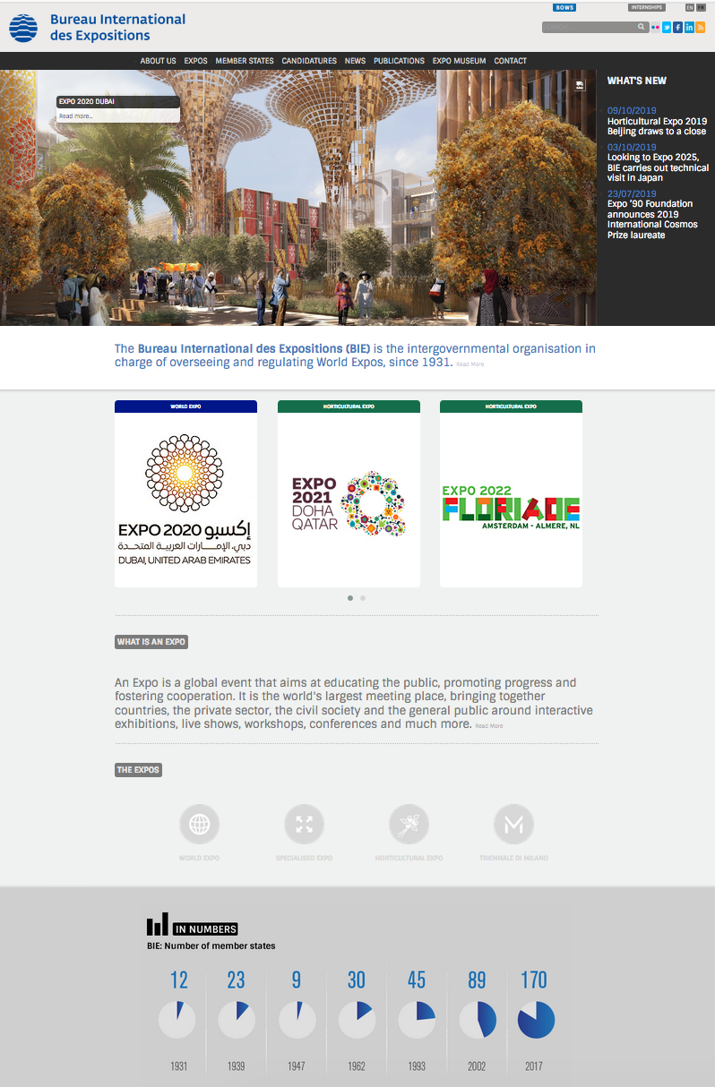Click the search magnifier icon
The image size is (715, 1087).
[642, 28]
